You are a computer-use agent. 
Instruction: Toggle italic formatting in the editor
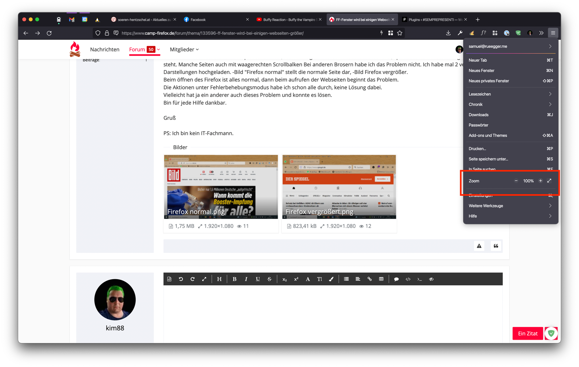point(246,279)
